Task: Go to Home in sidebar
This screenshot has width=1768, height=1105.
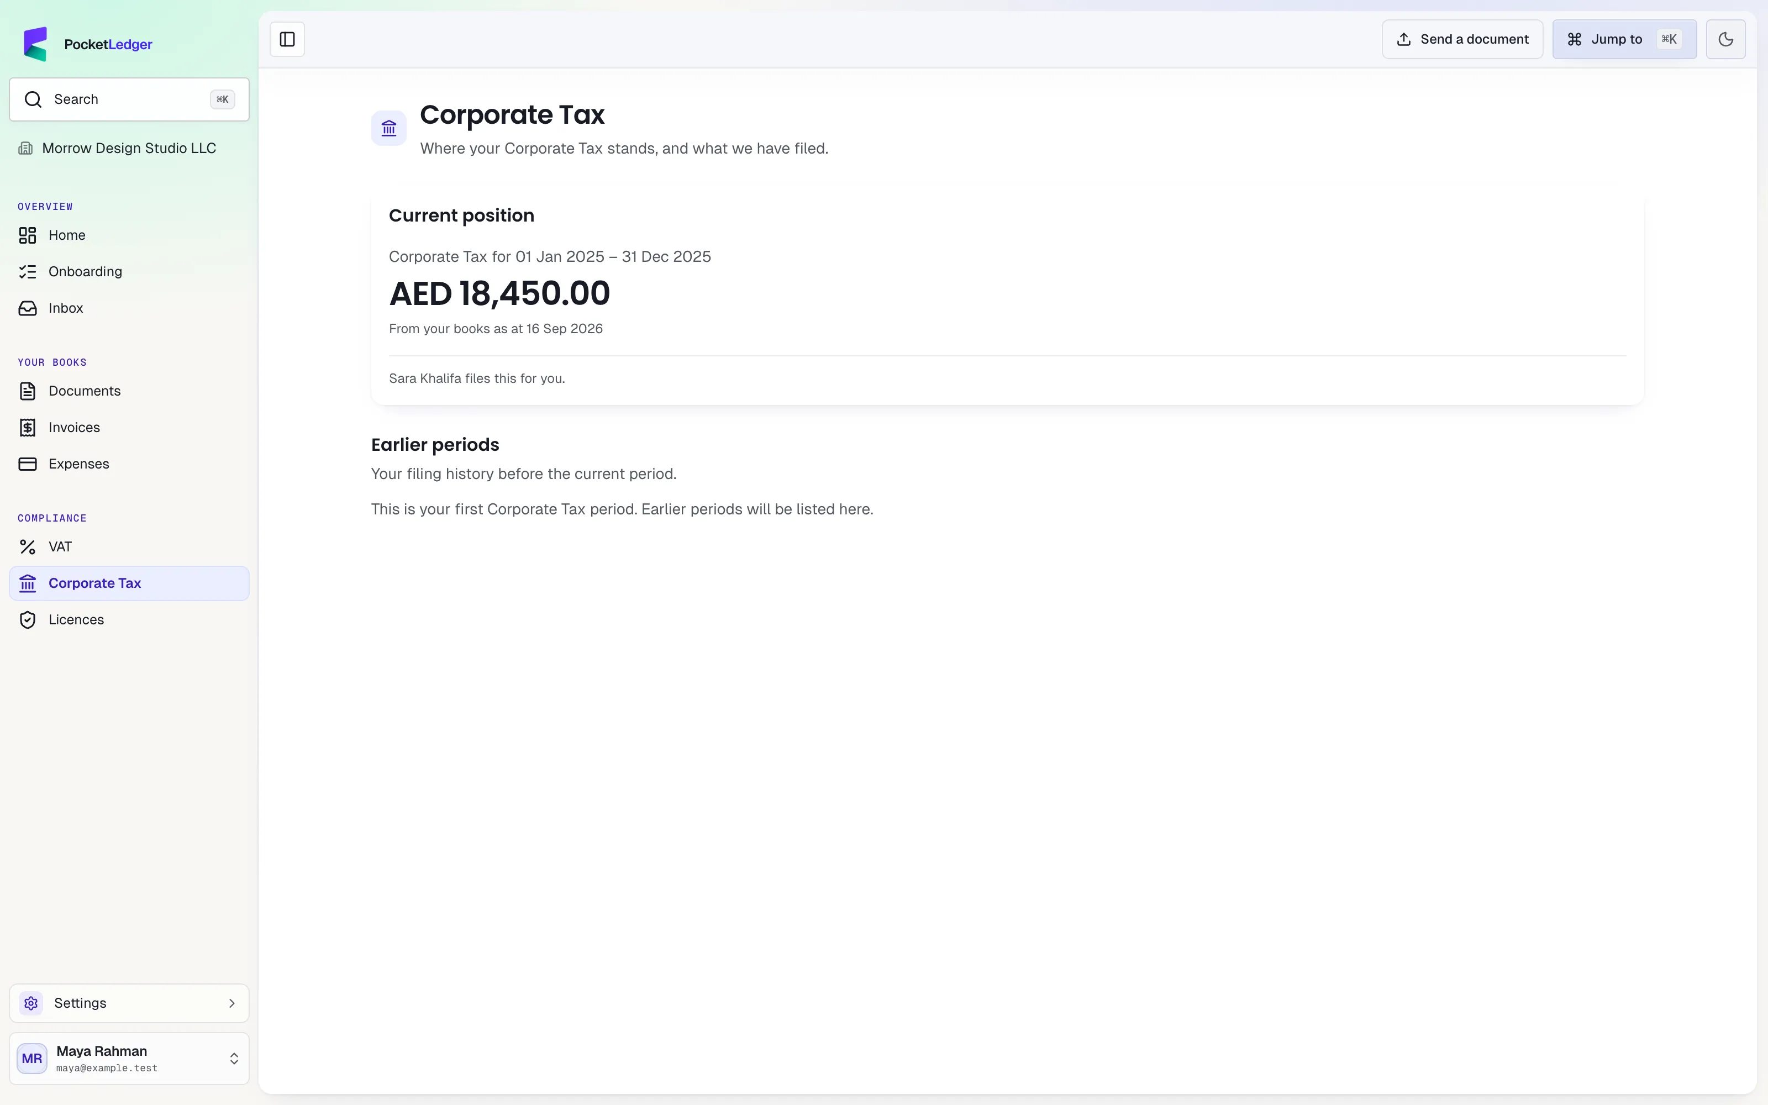Action: (x=129, y=235)
